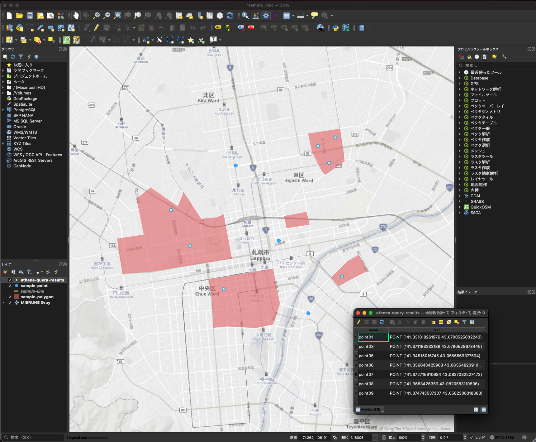
Task: Click the Zoom In magnifier tool
Action: click(x=97, y=16)
